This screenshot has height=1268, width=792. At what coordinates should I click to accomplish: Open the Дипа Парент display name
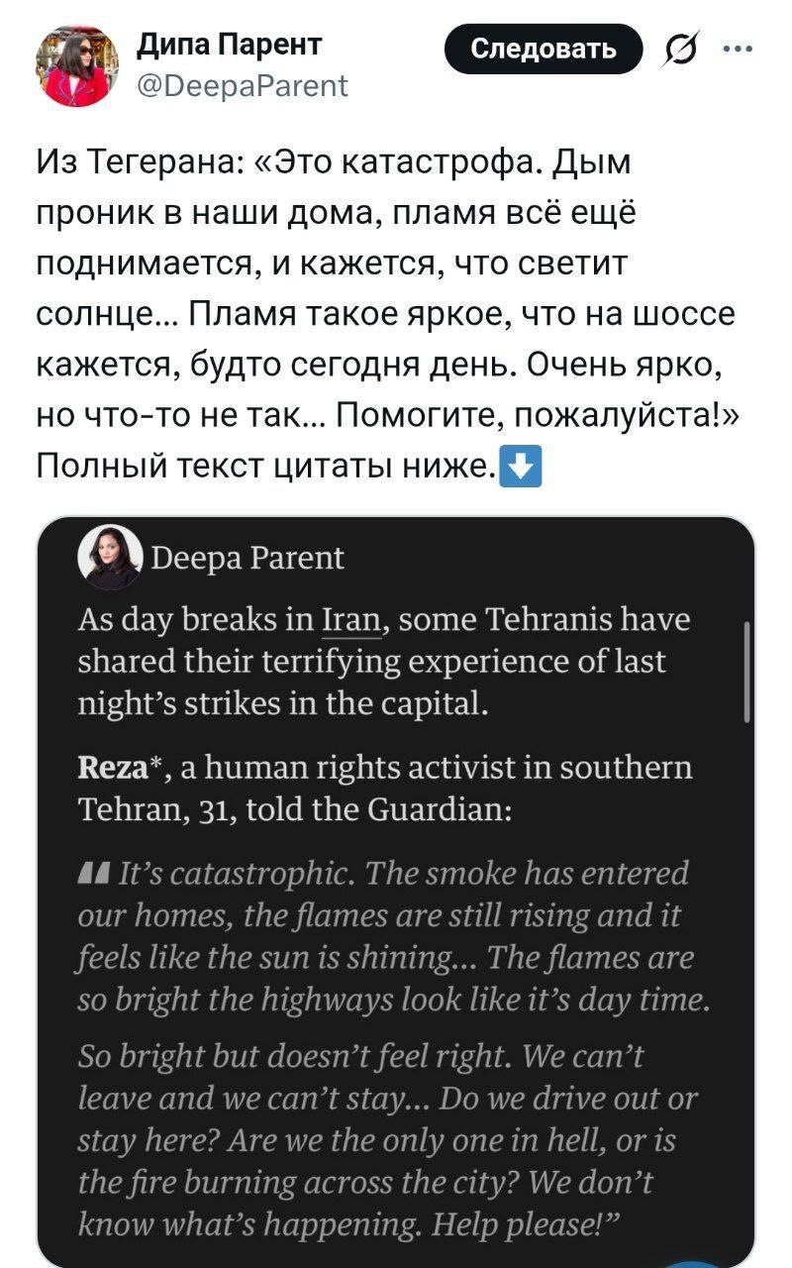pos(229,45)
